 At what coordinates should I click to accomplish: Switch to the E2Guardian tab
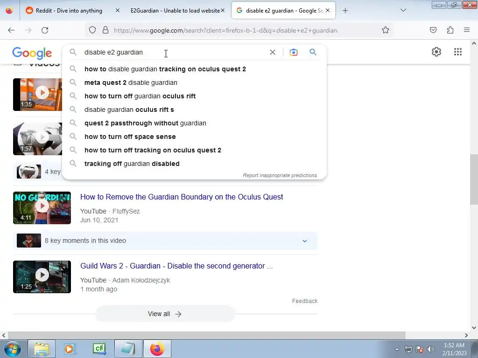178,11
